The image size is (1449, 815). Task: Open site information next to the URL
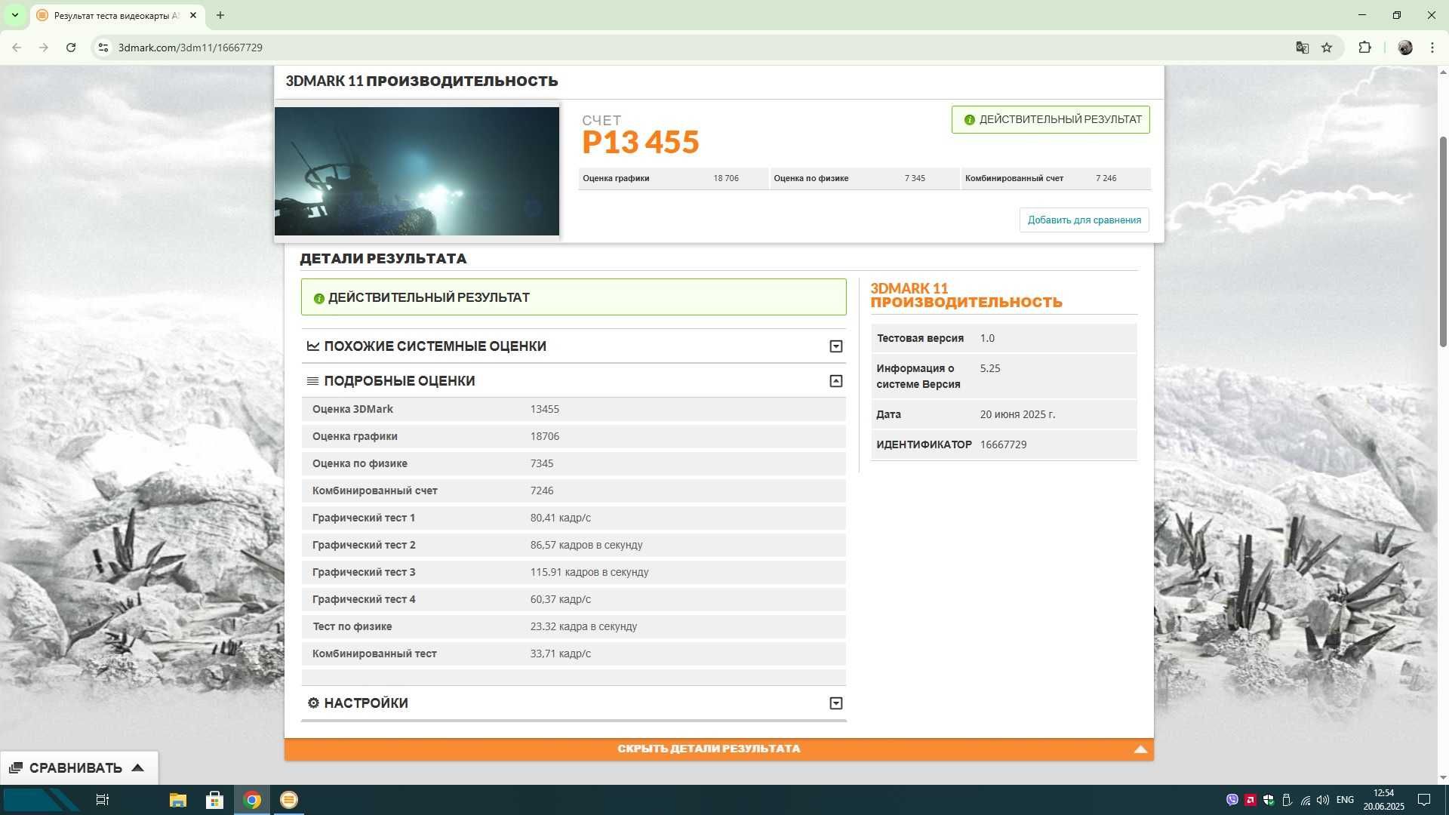tap(103, 48)
